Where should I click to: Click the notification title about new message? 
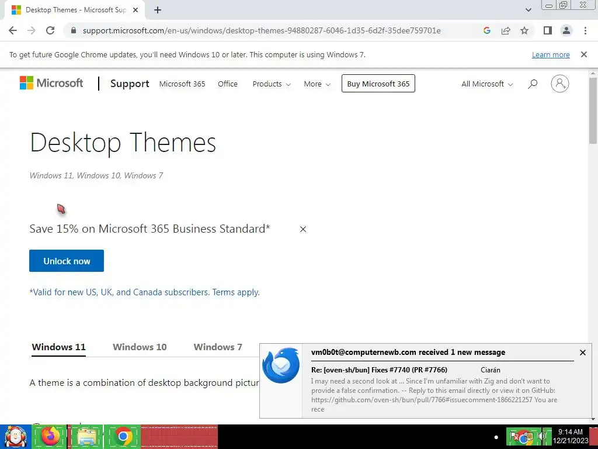(408, 353)
